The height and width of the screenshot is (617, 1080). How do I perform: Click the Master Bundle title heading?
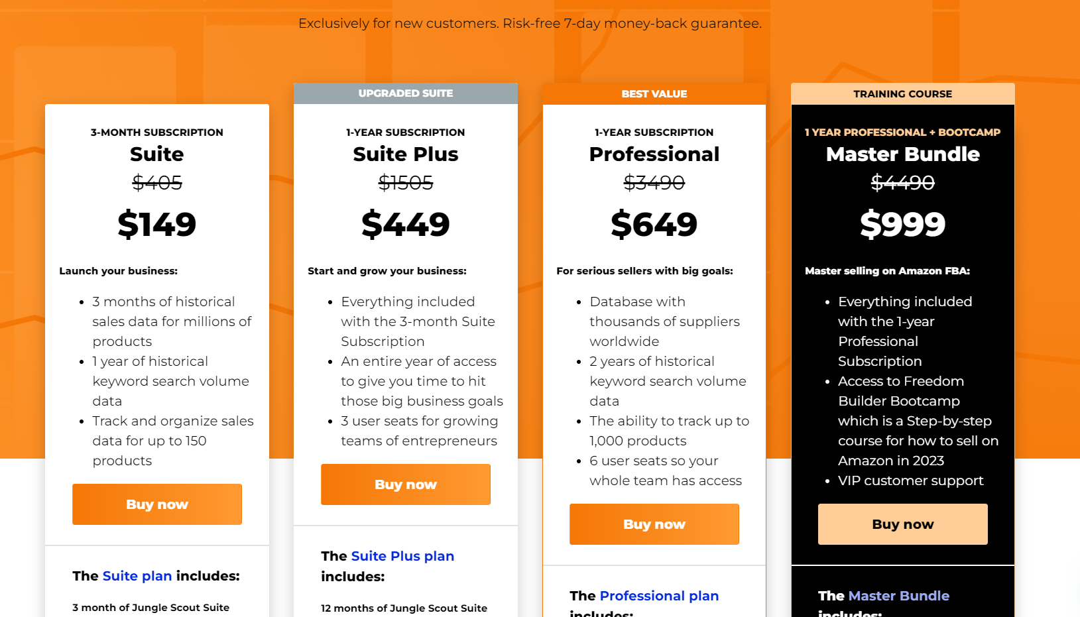click(x=903, y=154)
